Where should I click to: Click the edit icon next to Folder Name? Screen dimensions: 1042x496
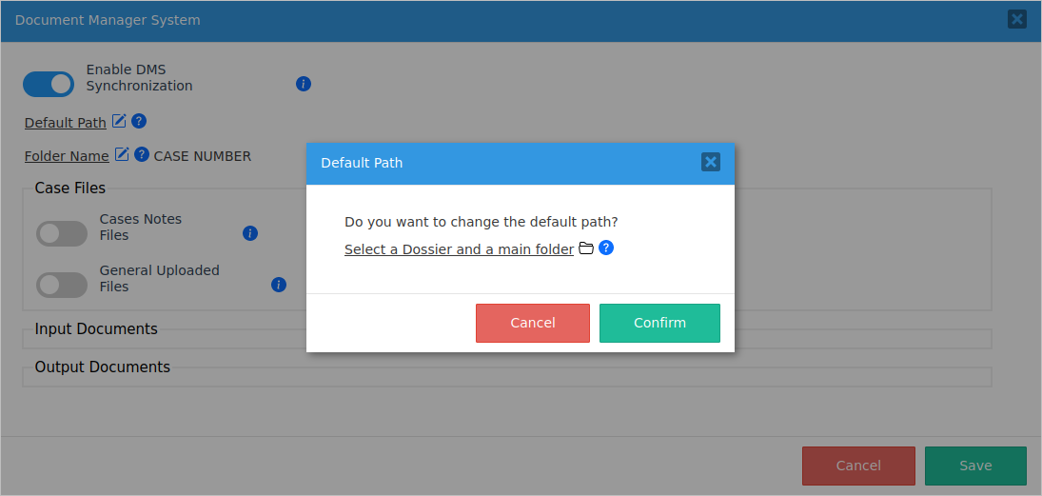coord(122,154)
